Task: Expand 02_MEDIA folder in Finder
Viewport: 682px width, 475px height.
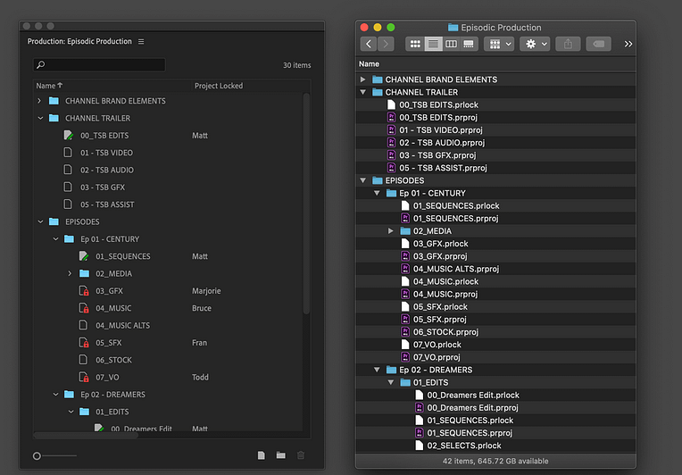Action: click(x=391, y=231)
